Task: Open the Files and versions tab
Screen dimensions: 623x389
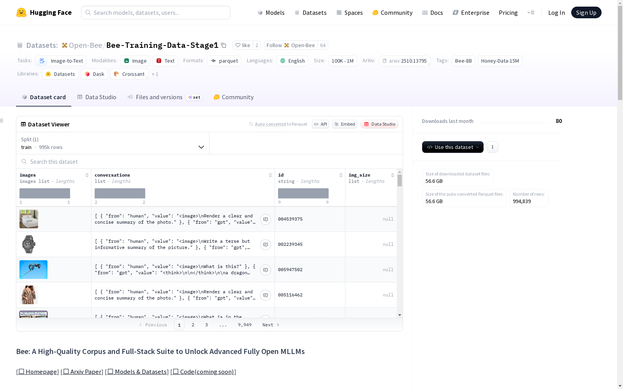Action: [x=165, y=97]
